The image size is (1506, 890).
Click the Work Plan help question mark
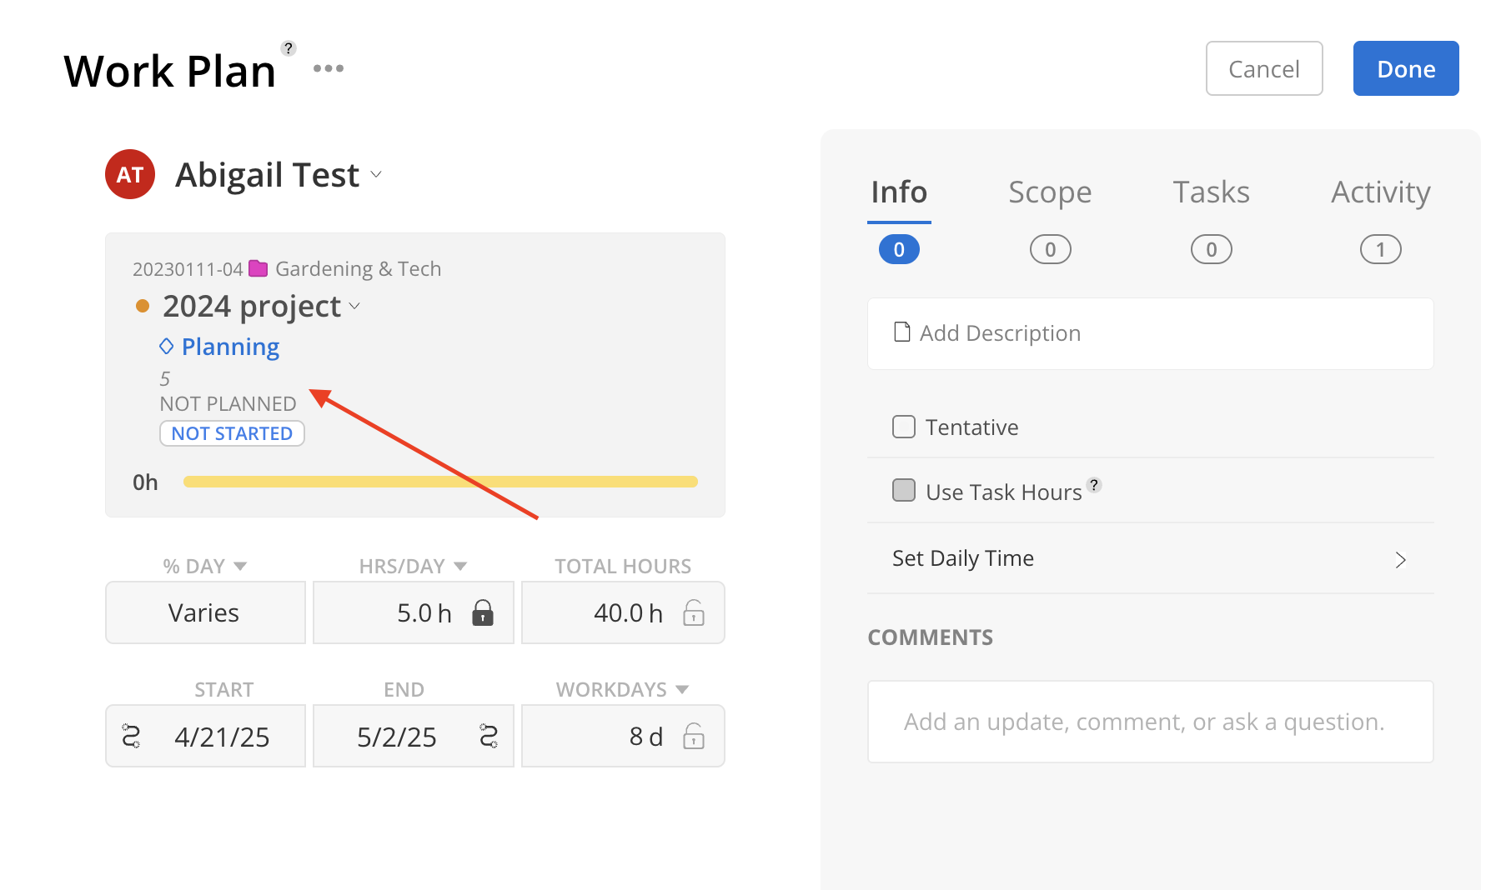pyautogui.click(x=289, y=48)
